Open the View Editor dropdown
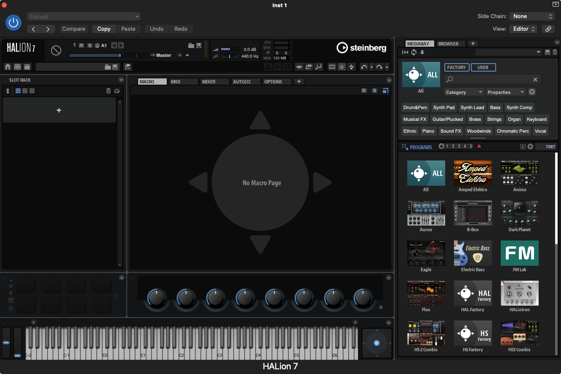Screen dimensions: 561x374 pyautogui.click(x=523, y=29)
